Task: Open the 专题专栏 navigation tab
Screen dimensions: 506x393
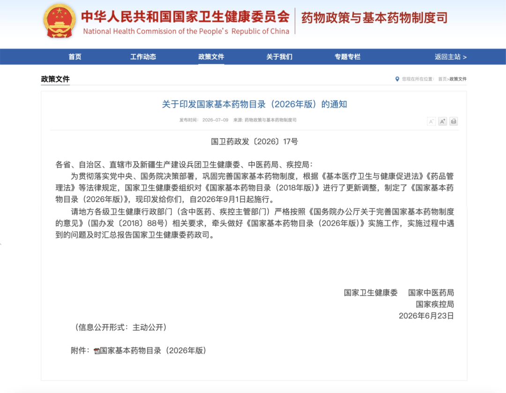Action: 347,57
